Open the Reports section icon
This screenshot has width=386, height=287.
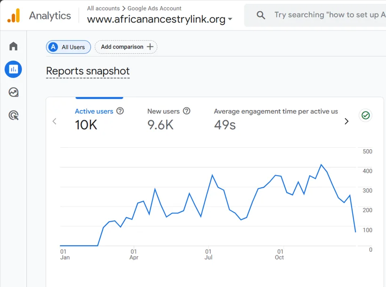pyautogui.click(x=13, y=69)
